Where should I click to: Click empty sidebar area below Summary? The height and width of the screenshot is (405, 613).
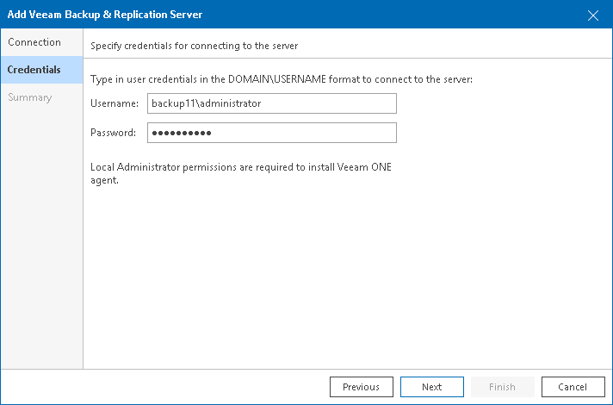[41, 241]
